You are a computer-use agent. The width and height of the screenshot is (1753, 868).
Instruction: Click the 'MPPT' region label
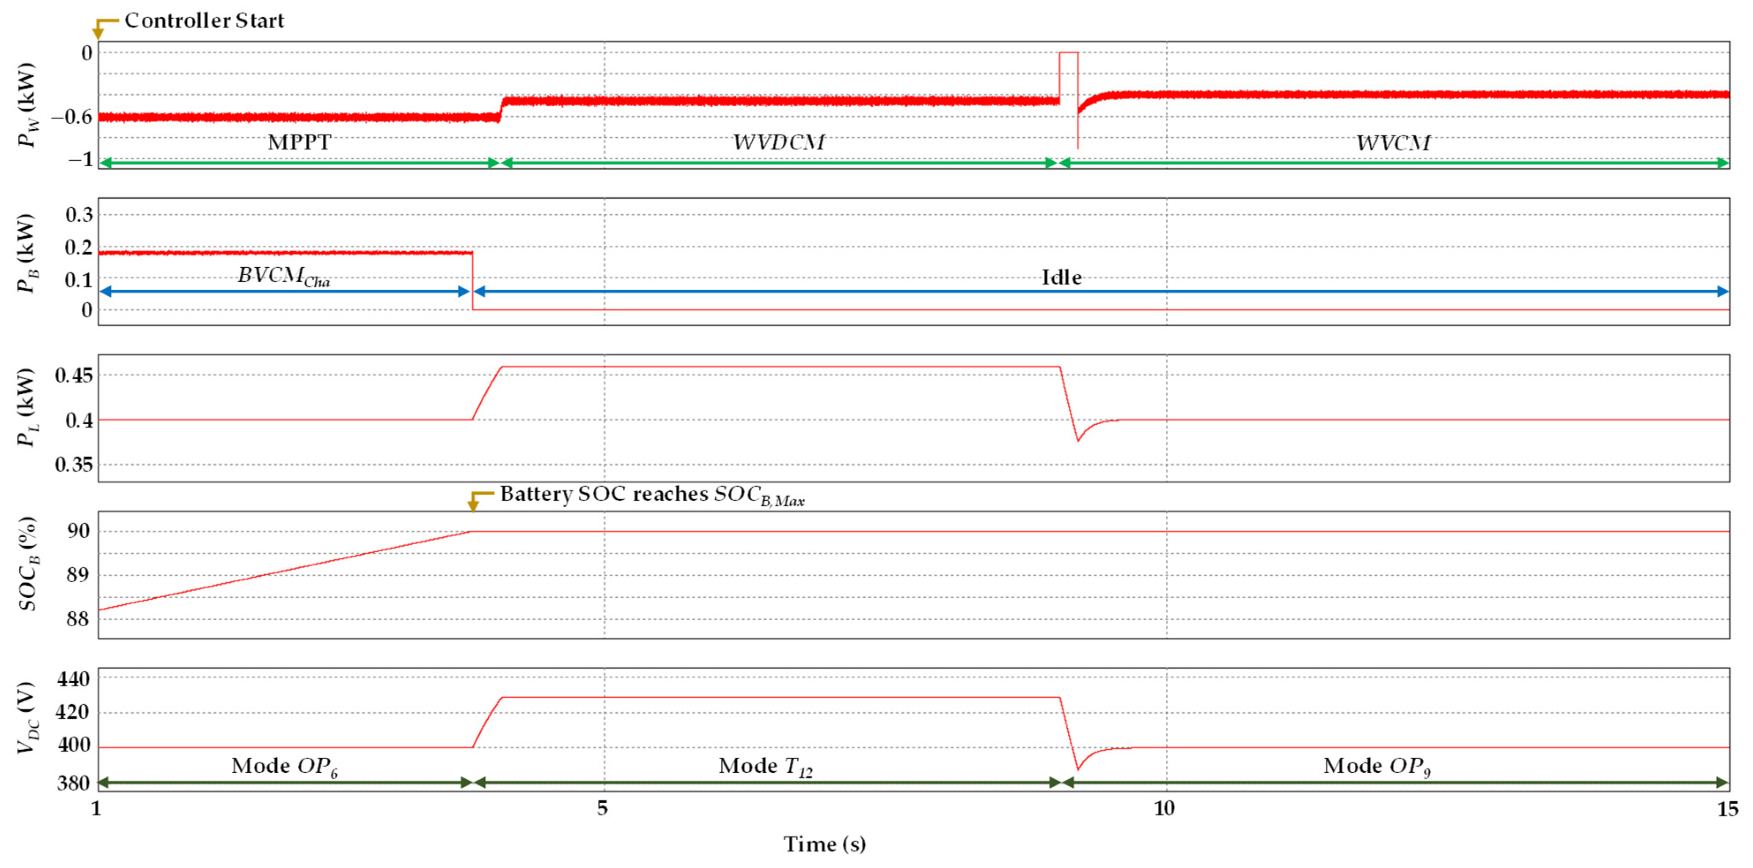click(299, 142)
